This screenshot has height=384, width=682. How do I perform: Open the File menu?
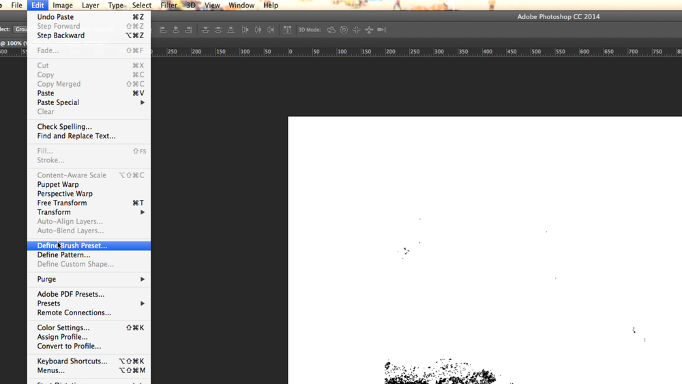(x=16, y=5)
